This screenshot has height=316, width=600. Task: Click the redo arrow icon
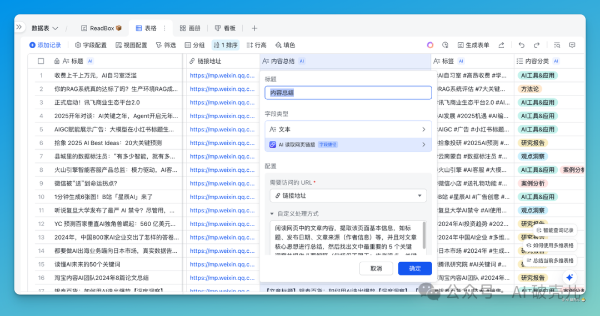[537, 45]
